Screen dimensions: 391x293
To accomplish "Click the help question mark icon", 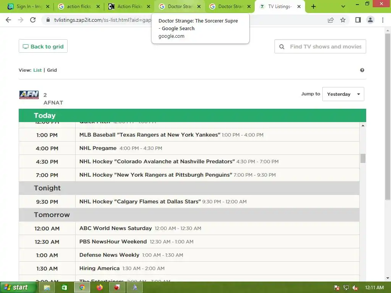I will click(362, 70).
